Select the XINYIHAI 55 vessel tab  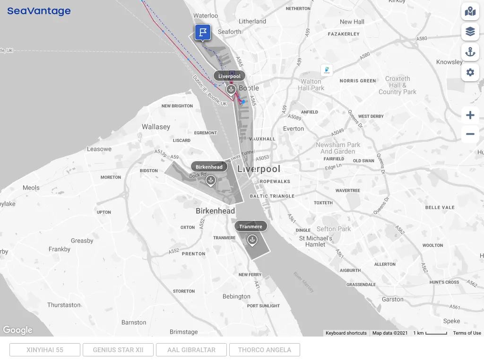tap(45, 350)
